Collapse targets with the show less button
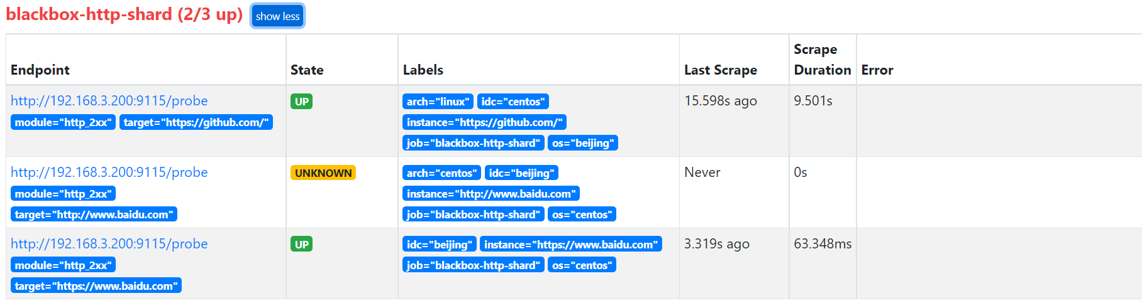 click(x=277, y=16)
